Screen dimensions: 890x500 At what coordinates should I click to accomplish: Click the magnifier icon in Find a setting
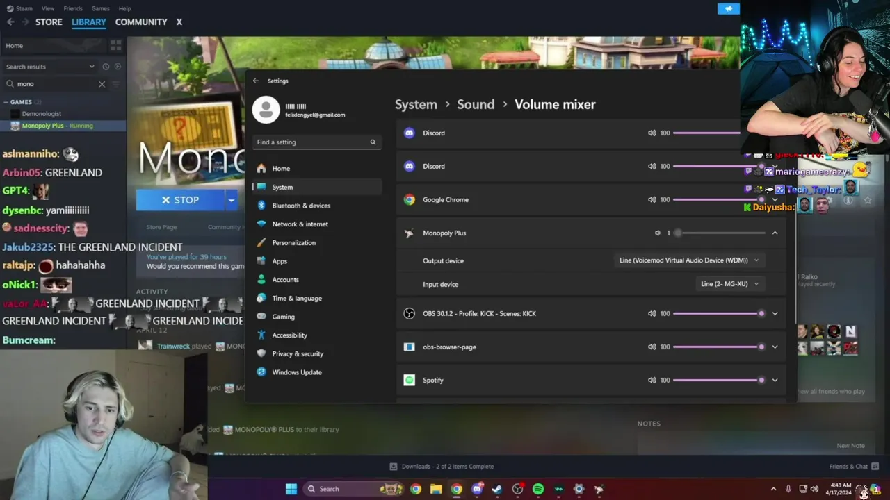[373, 142]
